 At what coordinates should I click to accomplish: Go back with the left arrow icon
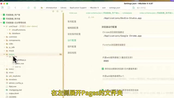pyautogui.click(x=15, y=8)
